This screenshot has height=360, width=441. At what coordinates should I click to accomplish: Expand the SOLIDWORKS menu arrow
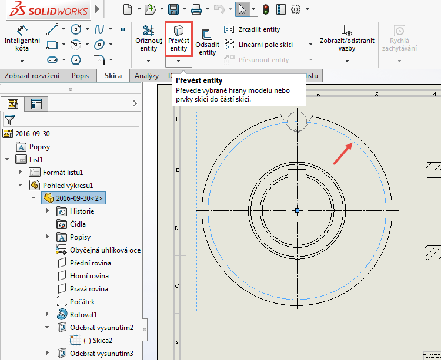(97, 9)
